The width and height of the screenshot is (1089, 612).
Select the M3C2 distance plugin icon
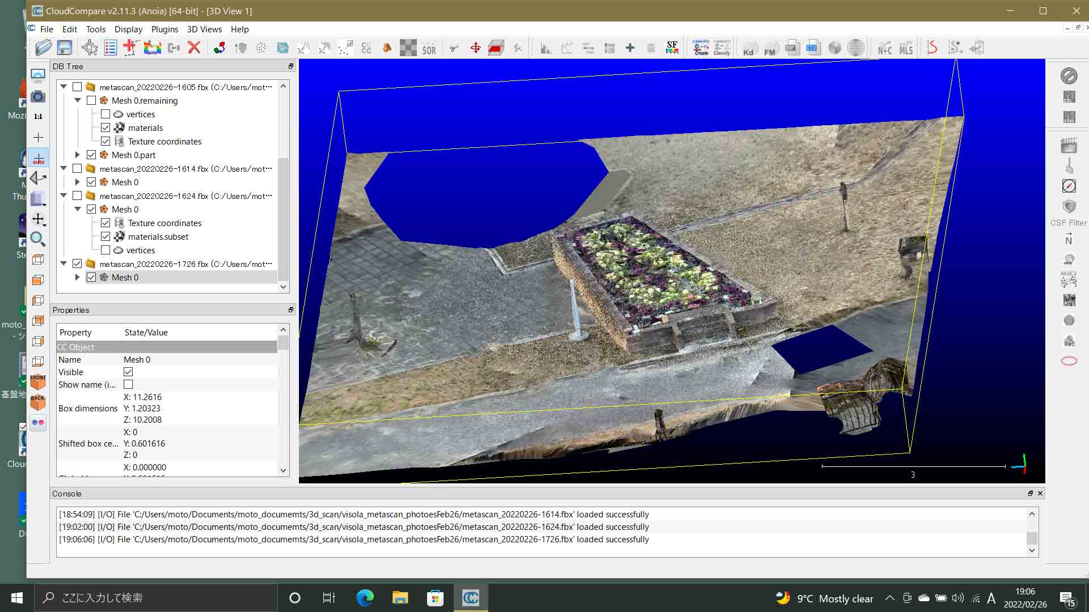pos(1069,279)
